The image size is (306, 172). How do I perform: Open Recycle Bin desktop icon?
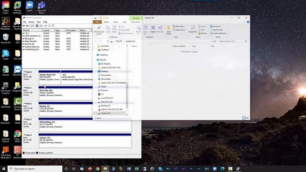coord(6,39)
